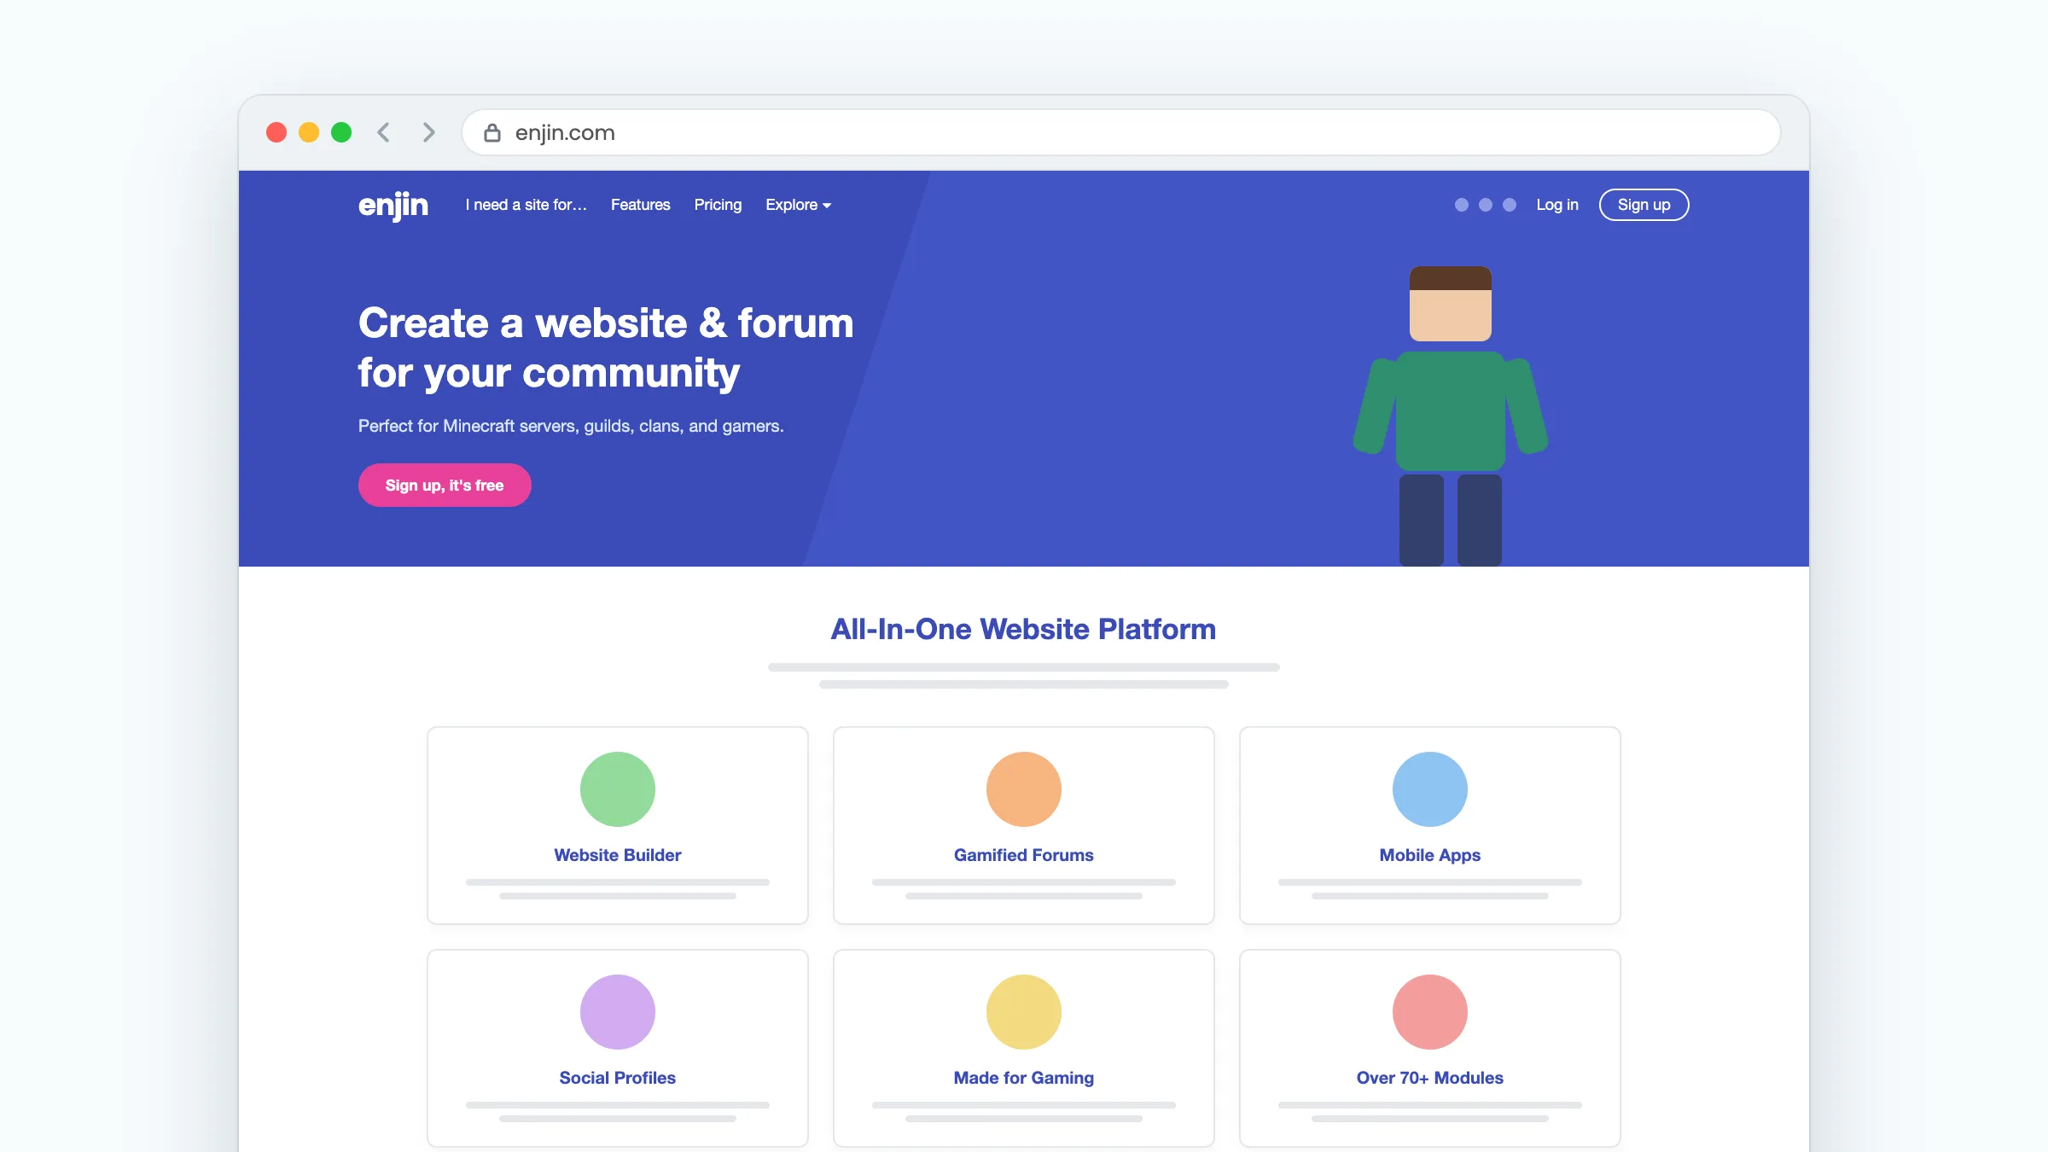The width and height of the screenshot is (2048, 1152).
Task: Go back with the browser back arrow
Action: click(x=384, y=132)
